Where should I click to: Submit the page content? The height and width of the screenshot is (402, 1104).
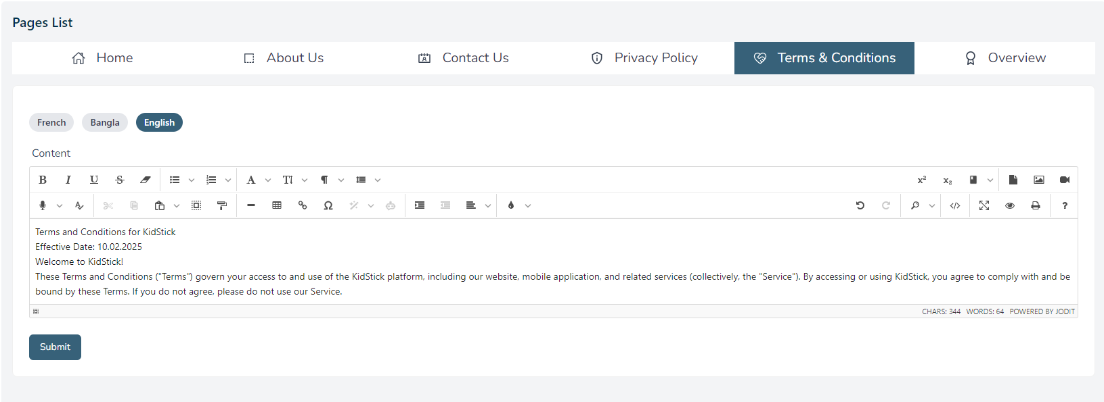tap(55, 347)
